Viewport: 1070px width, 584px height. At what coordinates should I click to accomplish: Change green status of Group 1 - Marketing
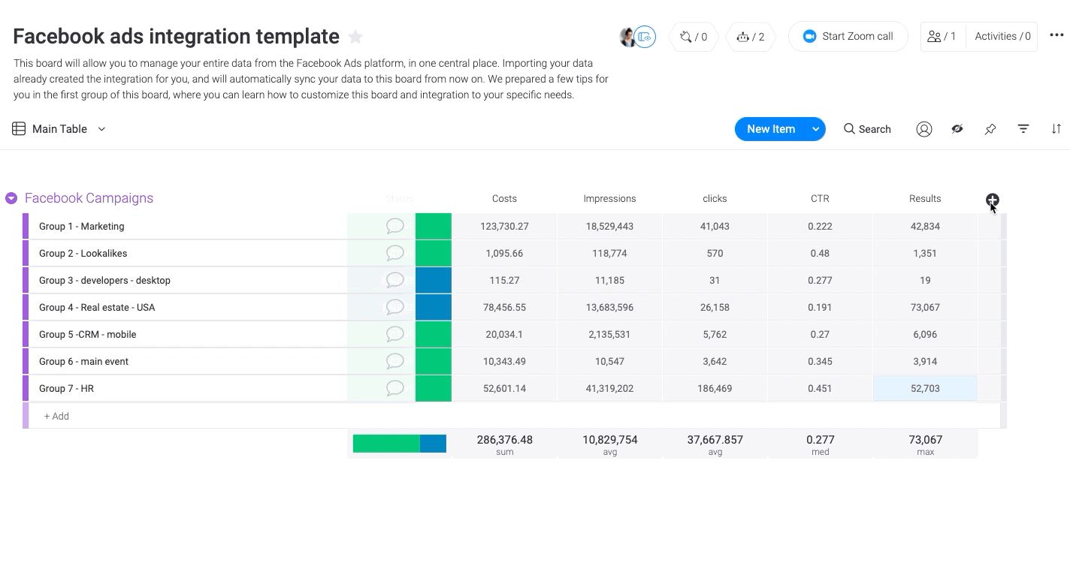pos(434,226)
